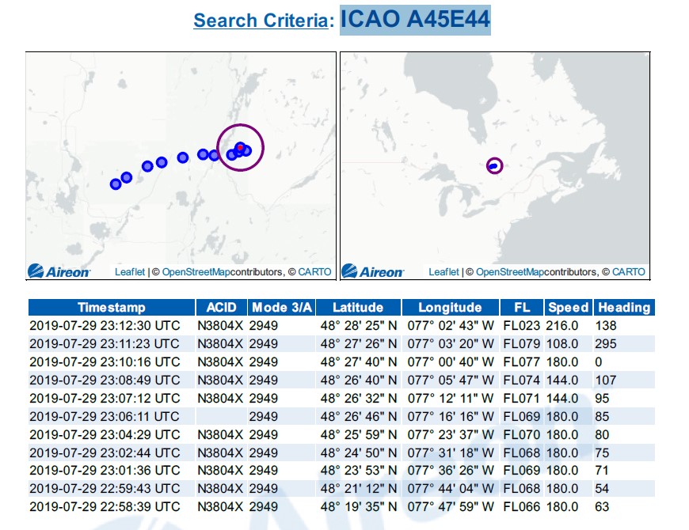Open Leaflet link on the right map
The height and width of the screenshot is (530, 689).
click(443, 272)
